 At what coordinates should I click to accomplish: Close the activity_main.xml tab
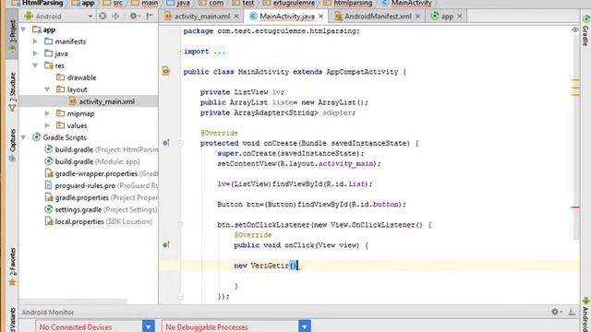pyautogui.click(x=236, y=17)
